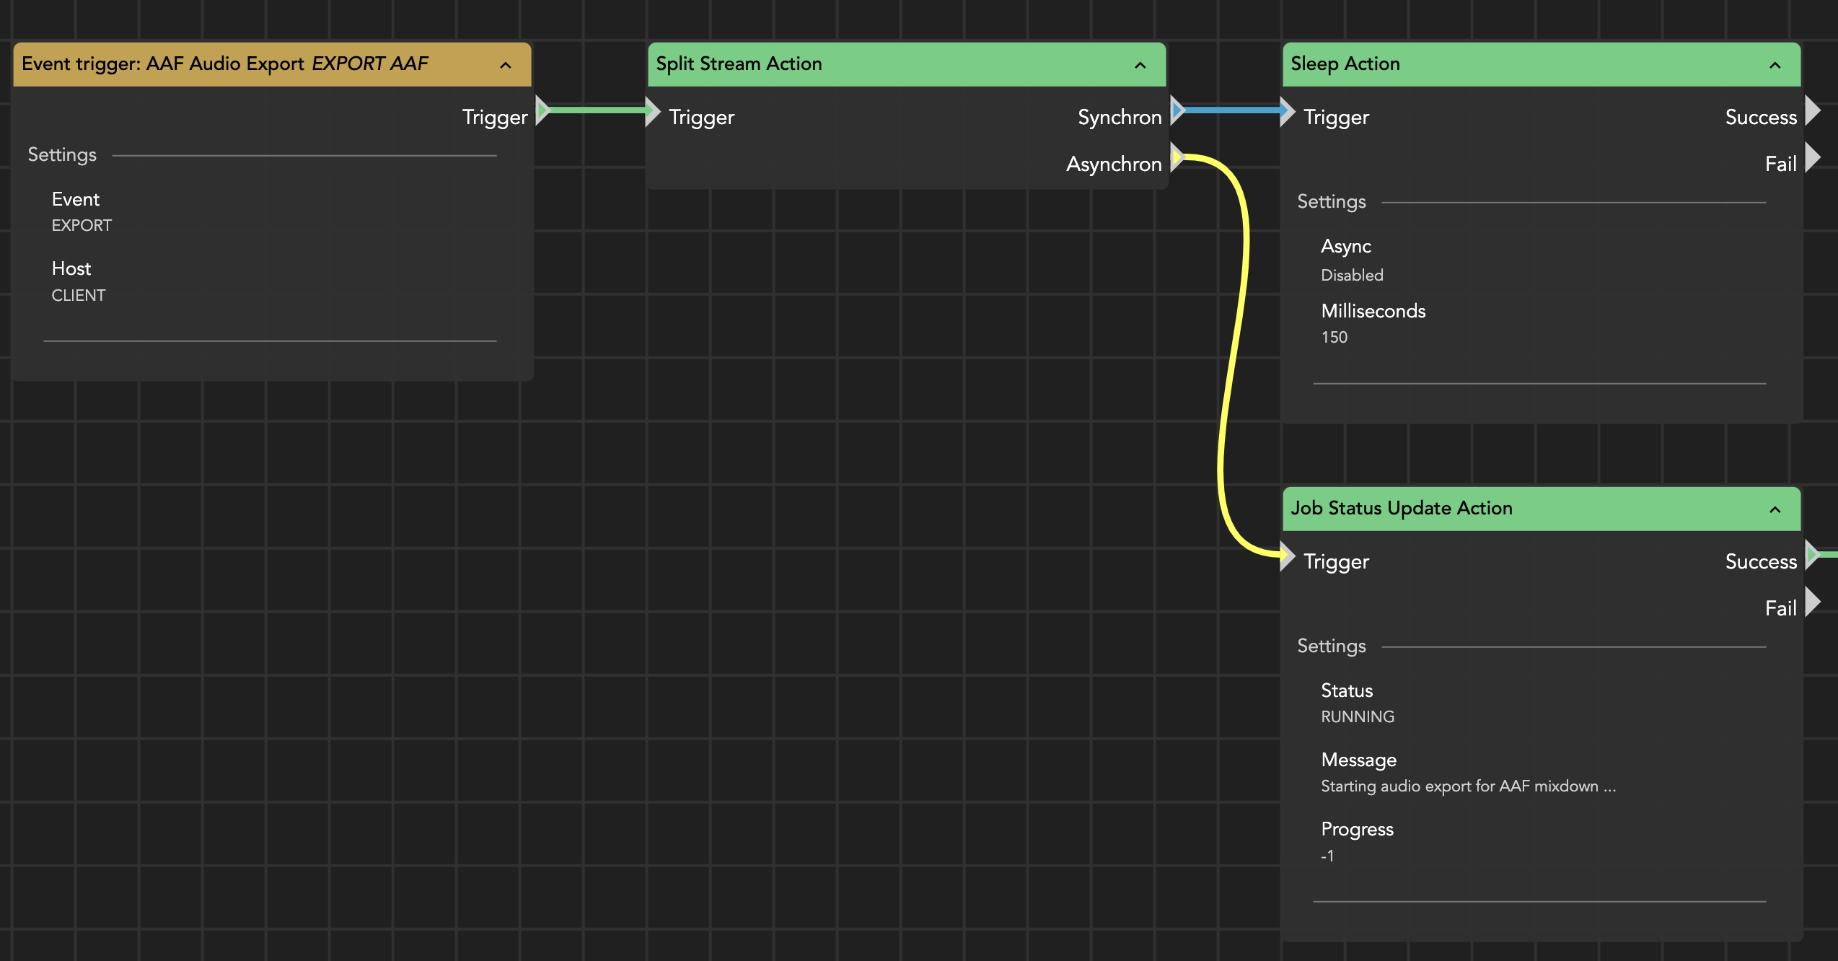Collapse the Event trigger node
The image size is (1838, 961).
[x=506, y=65]
